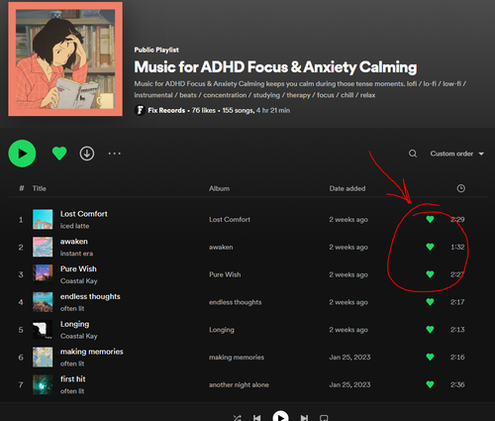This screenshot has width=495, height=421.
Task: Select the first hit song title
Action: 73,379
